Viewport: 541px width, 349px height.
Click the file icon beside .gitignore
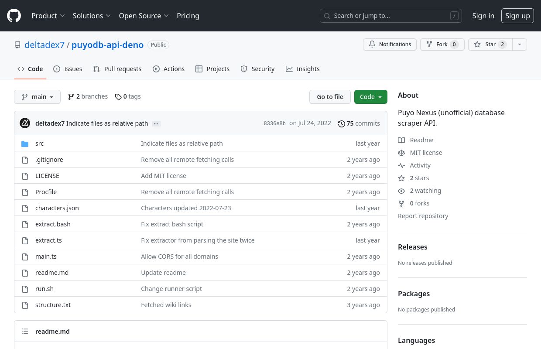pyautogui.click(x=25, y=160)
